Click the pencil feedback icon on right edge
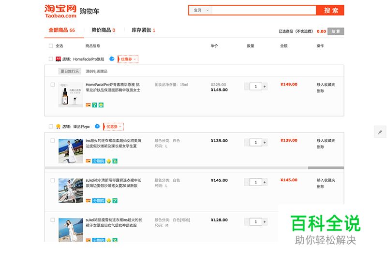Screen dimensions: 387x263 click(380, 132)
